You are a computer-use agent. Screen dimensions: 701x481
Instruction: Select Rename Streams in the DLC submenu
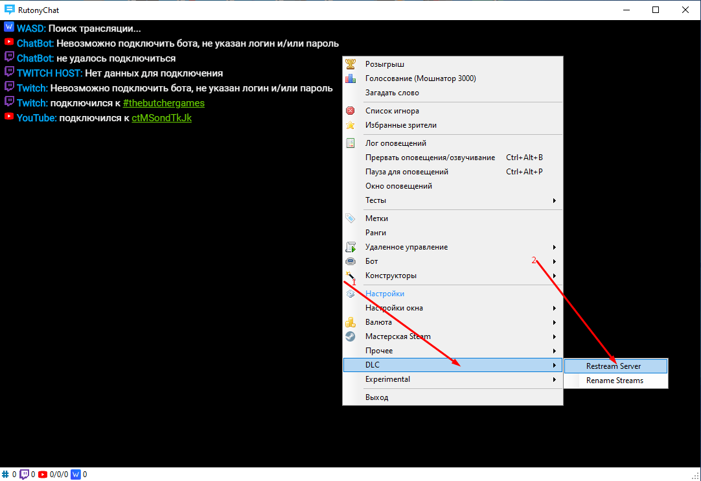point(615,381)
